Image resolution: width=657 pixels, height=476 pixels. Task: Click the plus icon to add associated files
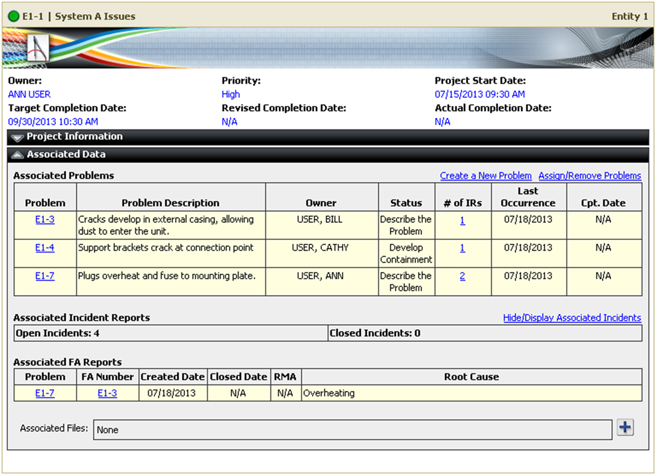tap(625, 428)
